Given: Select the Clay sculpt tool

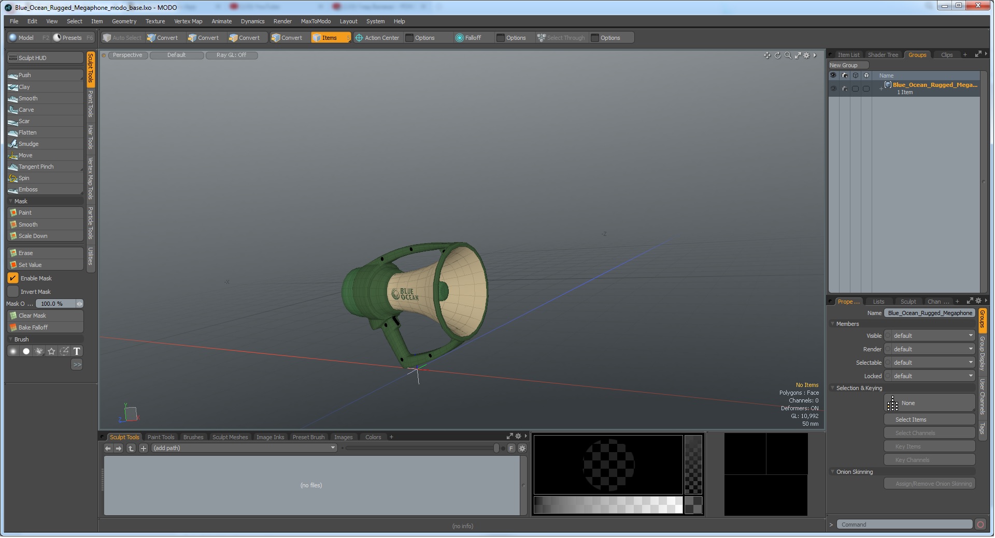Looking at the screenshot, I should (45, 87).
